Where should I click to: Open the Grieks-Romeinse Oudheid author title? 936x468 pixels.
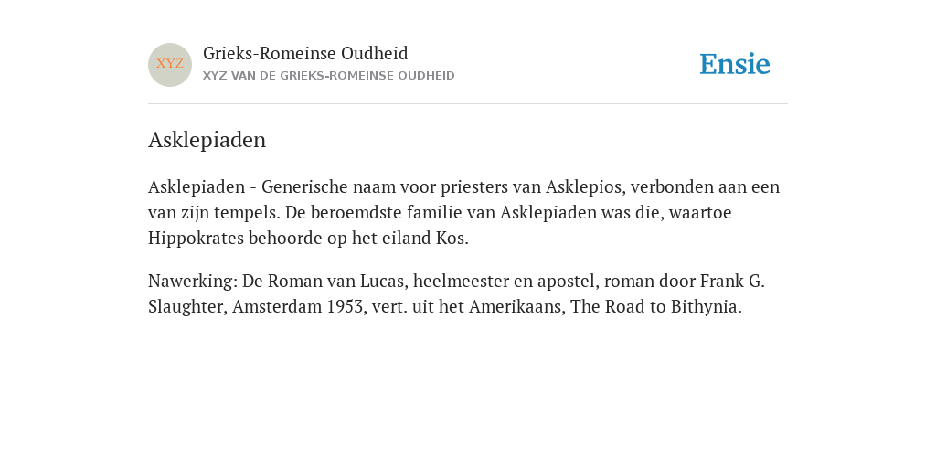[x=305, y=54]
